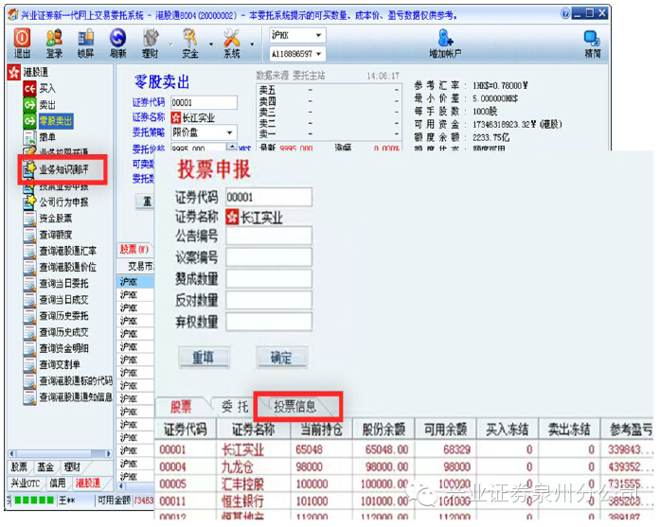Click the 增加帐户 (add account) icon
660x527 pixels.
445,43
